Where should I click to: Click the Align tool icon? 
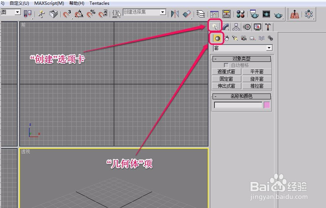tap(187, 14)
